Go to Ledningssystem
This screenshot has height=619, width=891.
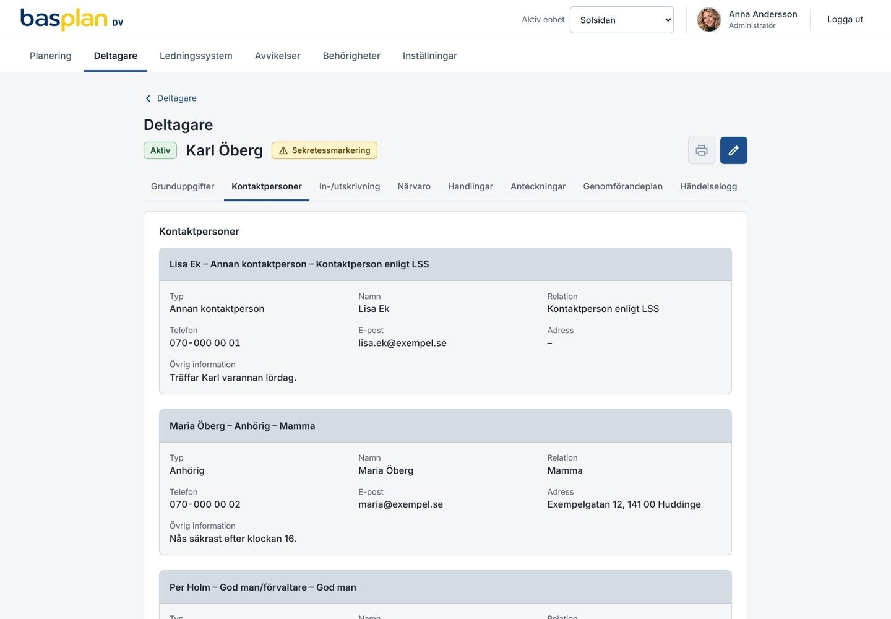coord(196,56)
